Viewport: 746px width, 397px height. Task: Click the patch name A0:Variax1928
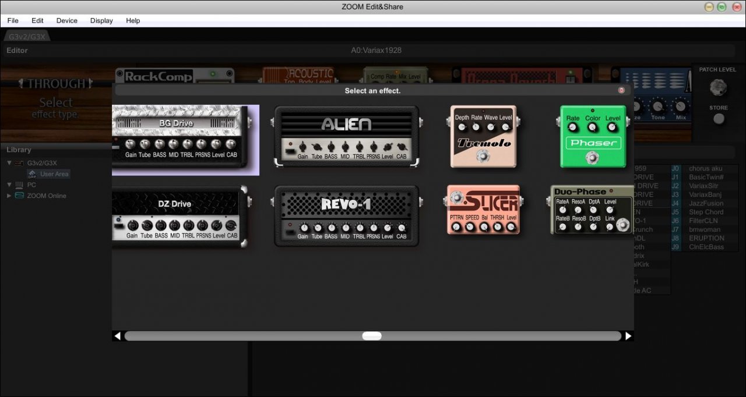(x=376, y=50)
